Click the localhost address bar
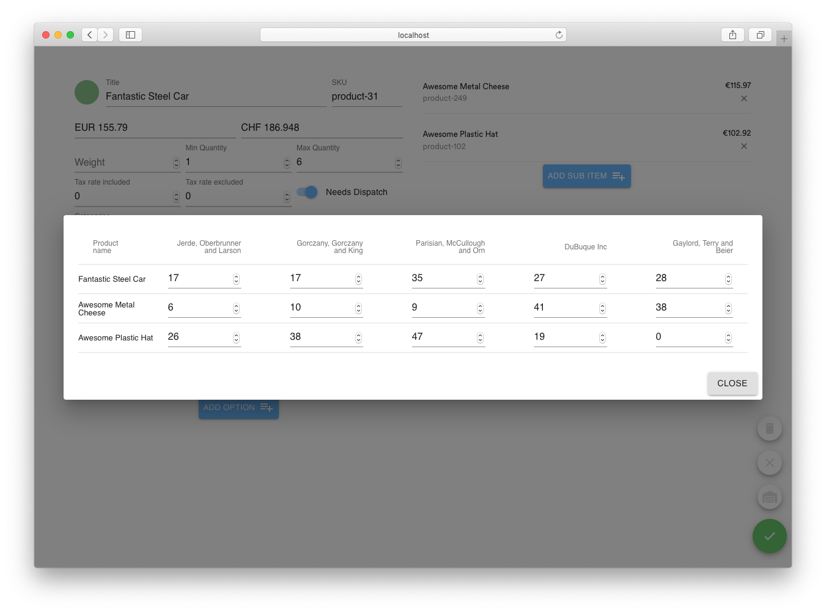The image size is (826, 613). (x=413, y=35)
